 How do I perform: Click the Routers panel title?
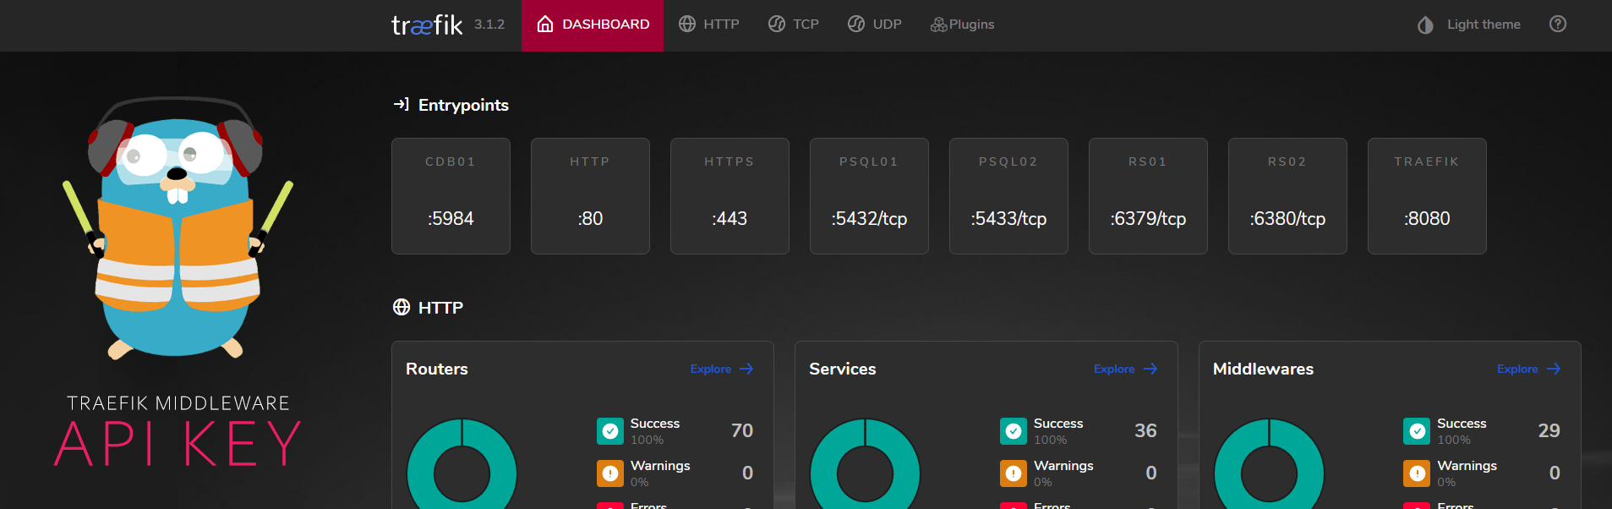click(x=437, y=369)
